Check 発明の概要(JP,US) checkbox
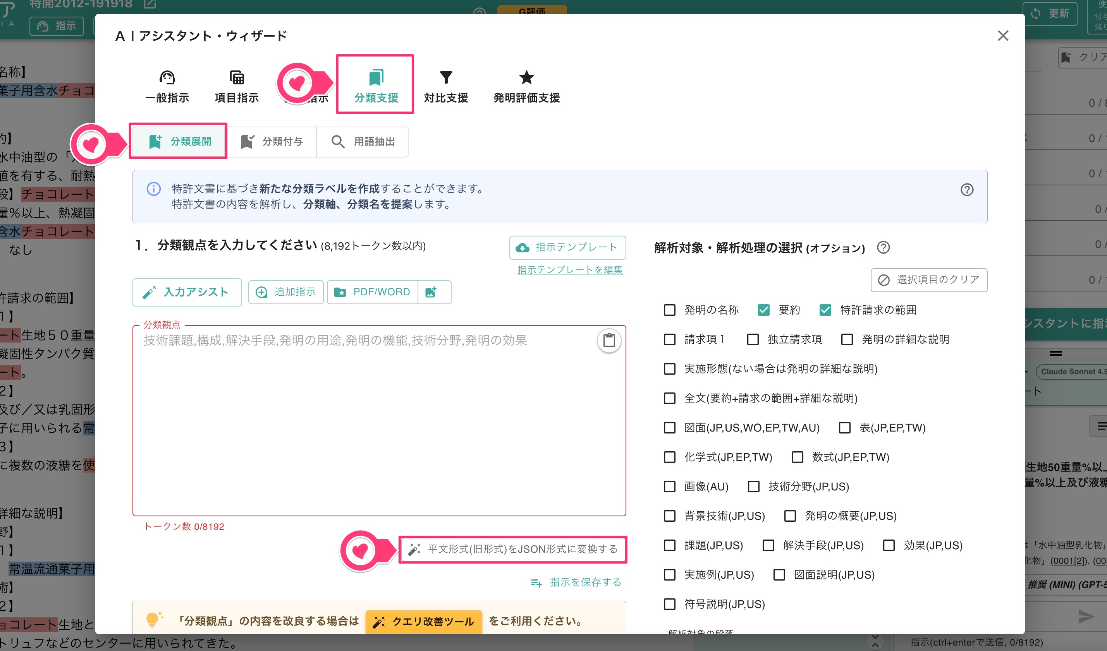The image size is (1107, 651). 790,516
